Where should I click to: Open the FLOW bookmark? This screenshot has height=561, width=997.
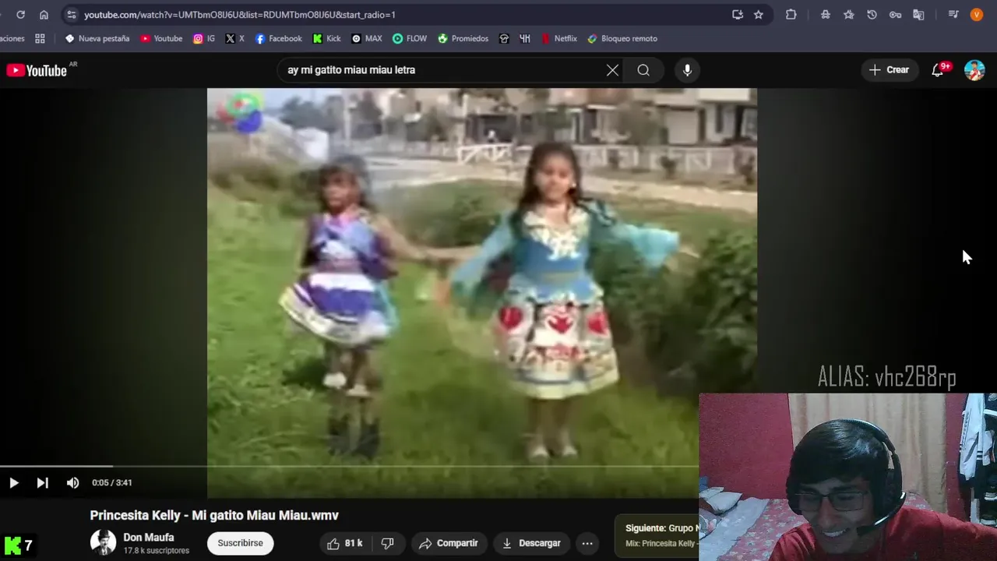pyautogui.click(x=410, y=38)
